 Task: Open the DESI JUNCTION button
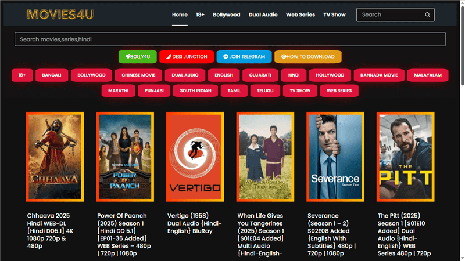187,56
